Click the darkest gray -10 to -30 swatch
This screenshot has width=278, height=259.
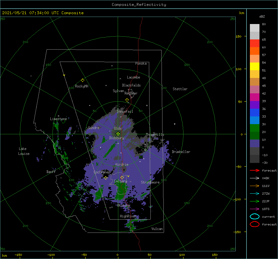(255, 159)
